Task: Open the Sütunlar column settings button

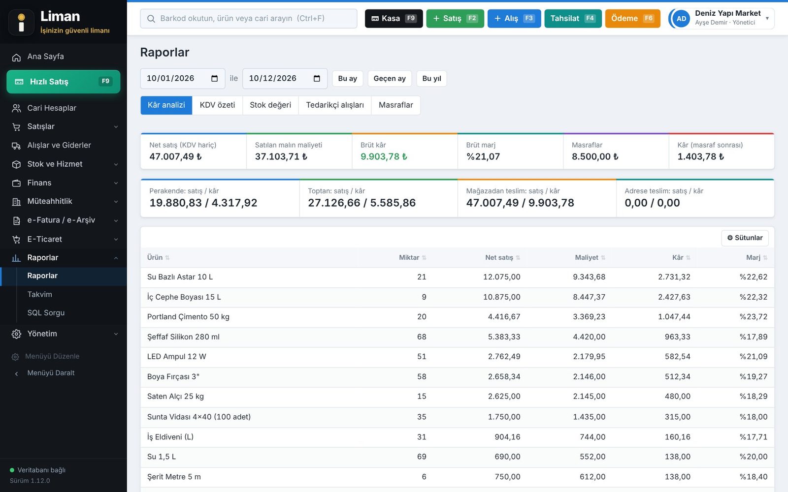Action: [x=745, y=238]
